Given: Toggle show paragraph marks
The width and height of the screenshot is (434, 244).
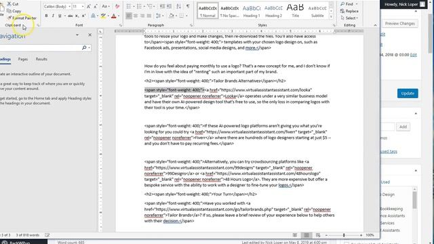Looking at the screenshot, I should [188, 6].
